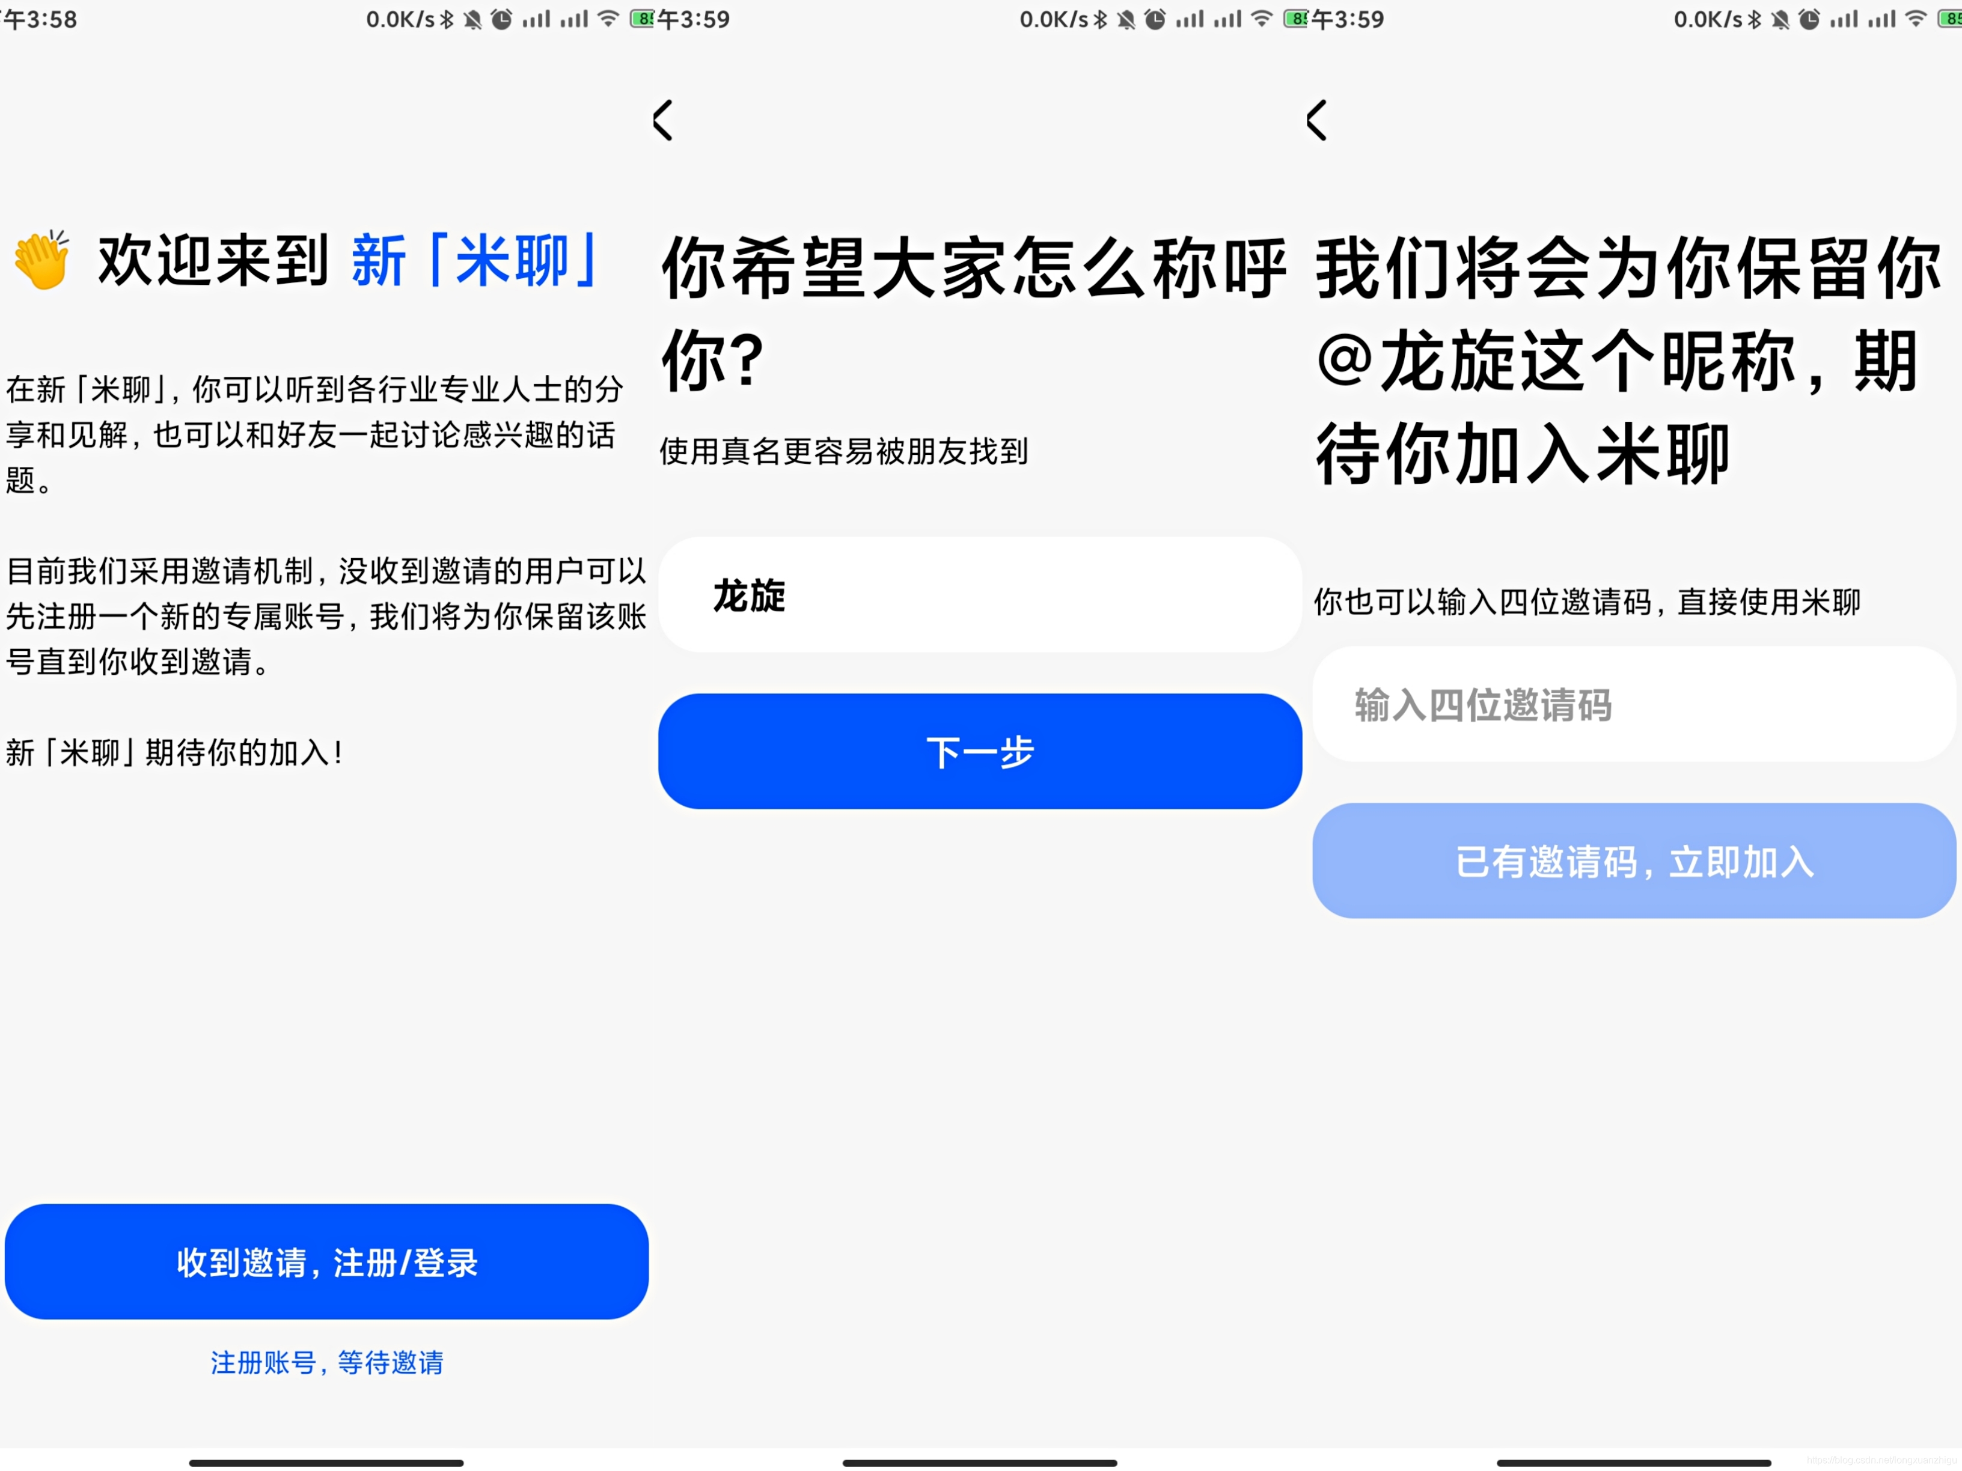This screenshot has width=1962, height=1471.
Task: Focus the nickname field containing 龙旋
Action: coord(980,594)
